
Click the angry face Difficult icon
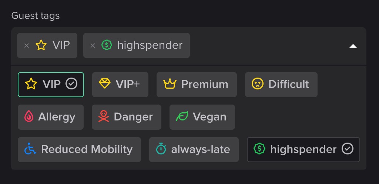point(257,84)
